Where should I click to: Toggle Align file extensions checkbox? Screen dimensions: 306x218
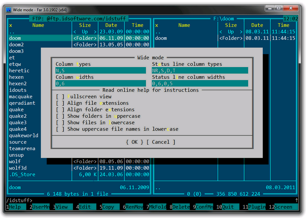pos(60,103)
